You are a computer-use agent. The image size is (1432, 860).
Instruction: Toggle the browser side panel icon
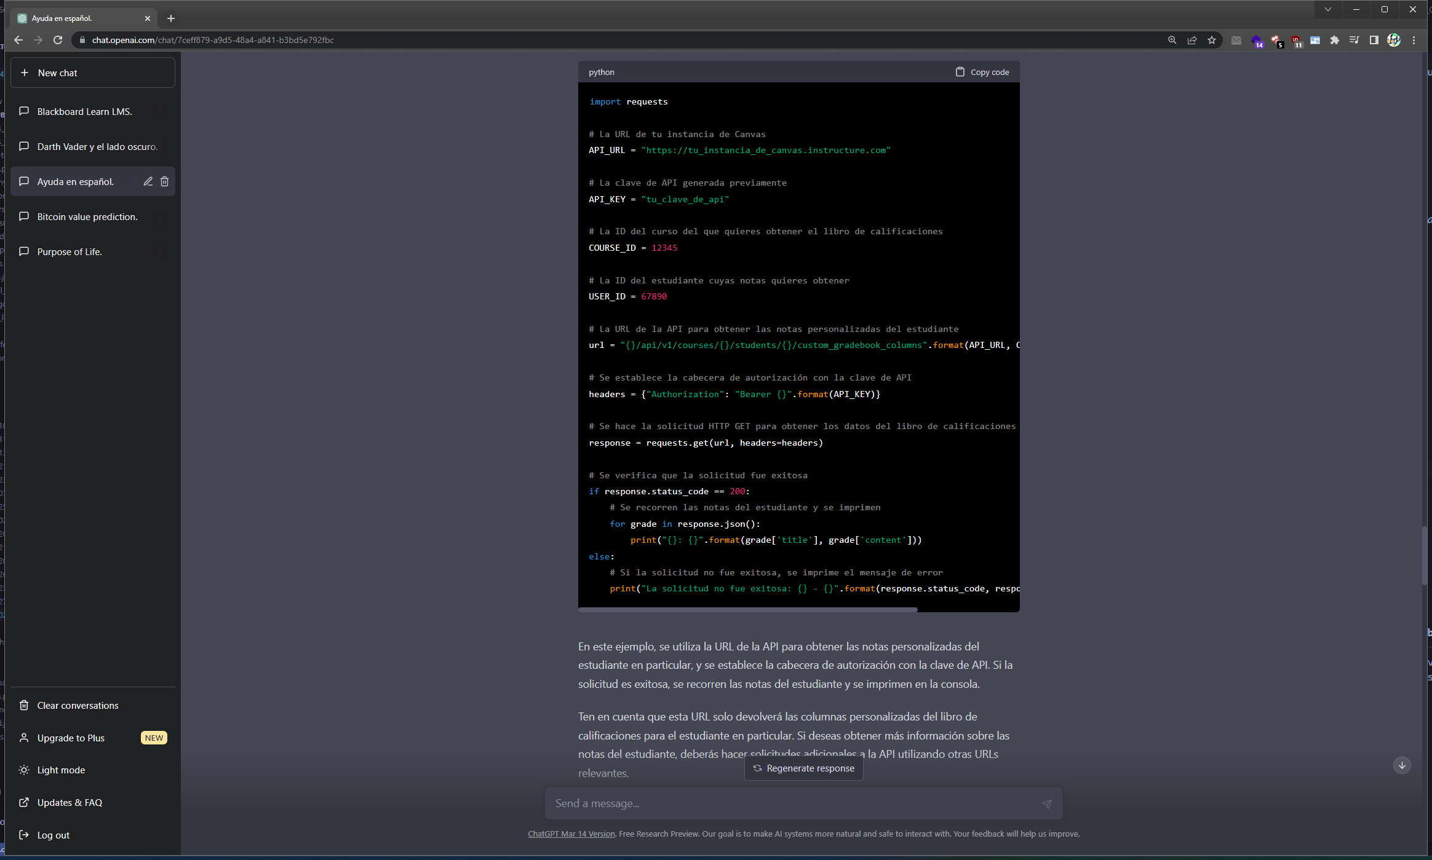pos(1374,40)
